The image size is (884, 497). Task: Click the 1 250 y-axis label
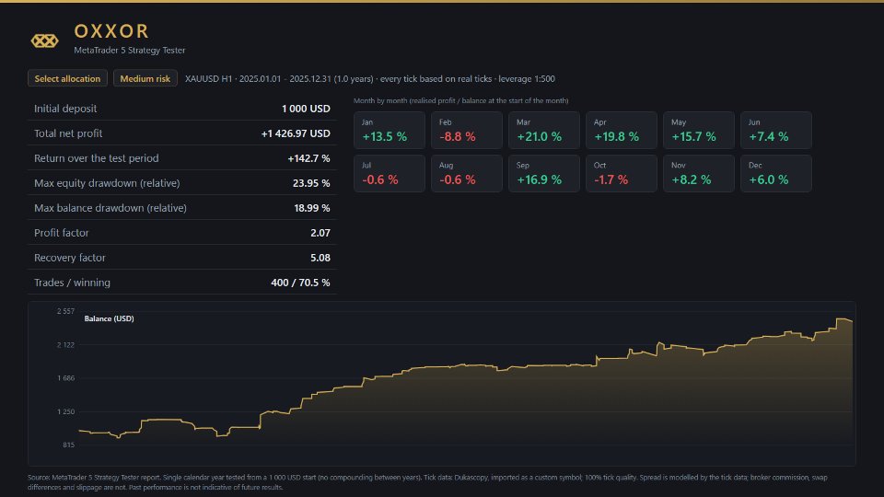pos(65,412)
